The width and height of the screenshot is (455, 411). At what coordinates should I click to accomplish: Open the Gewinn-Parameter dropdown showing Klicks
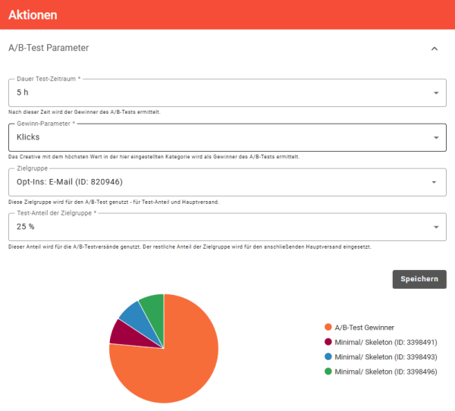pyautogui.click(x=220, y=137)
